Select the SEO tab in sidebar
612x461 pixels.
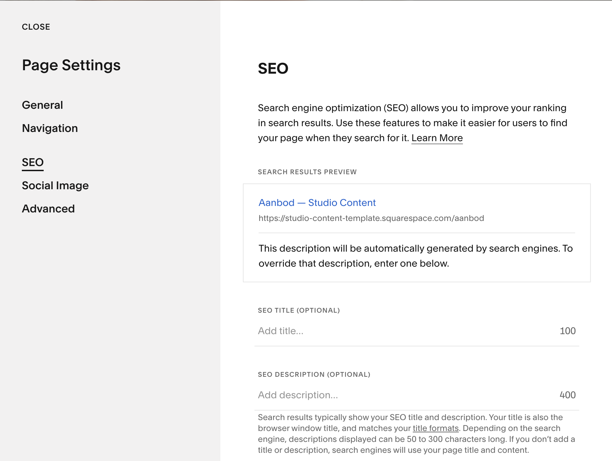[33, 162]
